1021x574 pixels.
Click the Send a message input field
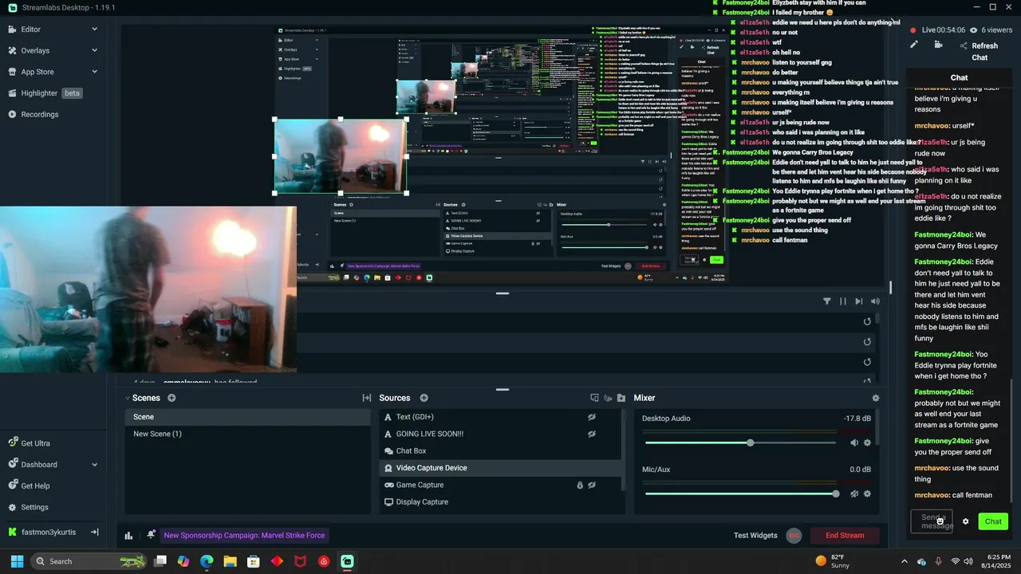932,521
